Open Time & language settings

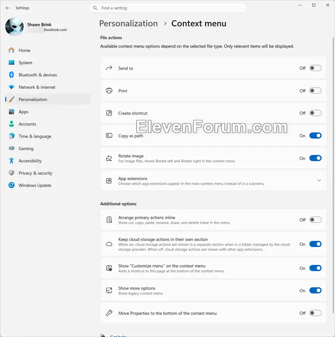[48, 136]
